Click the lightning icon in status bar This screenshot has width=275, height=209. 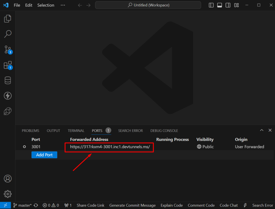click(x=245, y=205)
